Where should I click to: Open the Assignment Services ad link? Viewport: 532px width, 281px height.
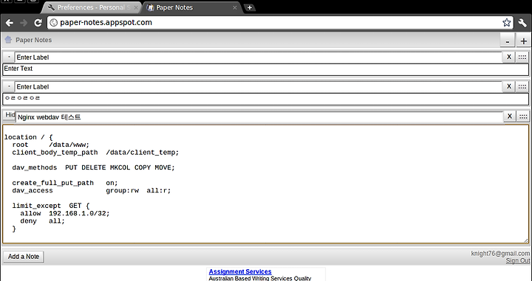[240, 271]
